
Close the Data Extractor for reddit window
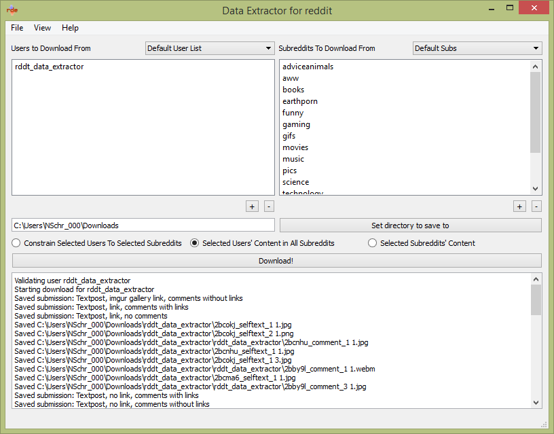pos(534,7)
